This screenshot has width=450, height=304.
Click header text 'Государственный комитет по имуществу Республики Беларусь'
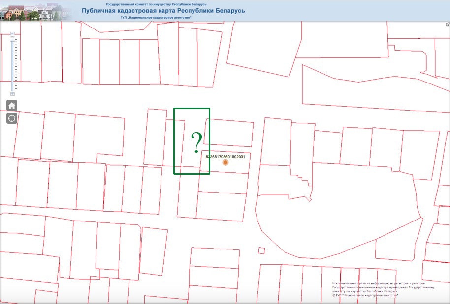click(156, 4)
